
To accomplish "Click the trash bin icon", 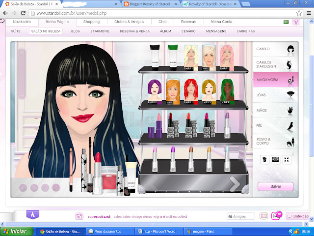I will [264, 159].
